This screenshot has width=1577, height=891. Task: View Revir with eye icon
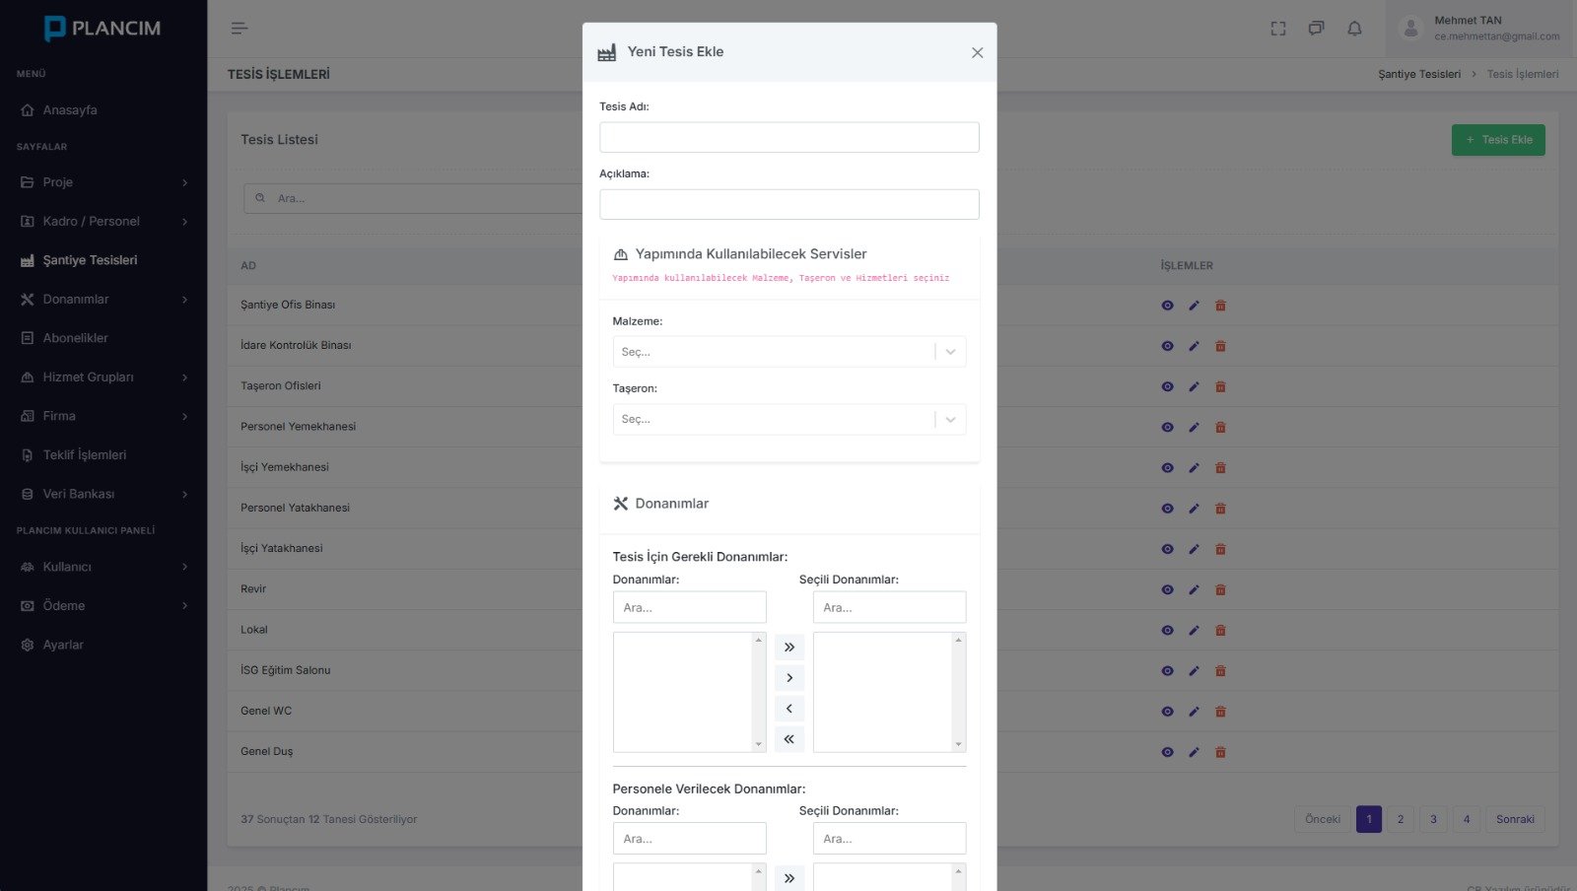tap(1167, 589)
